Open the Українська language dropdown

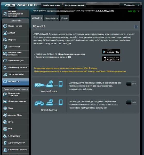coord(130,5)
